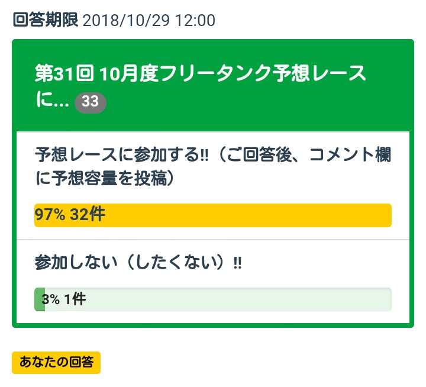Click the "97%" percentage text

pos(50,215)
